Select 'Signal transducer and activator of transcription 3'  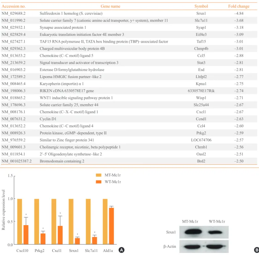(79, 62)
